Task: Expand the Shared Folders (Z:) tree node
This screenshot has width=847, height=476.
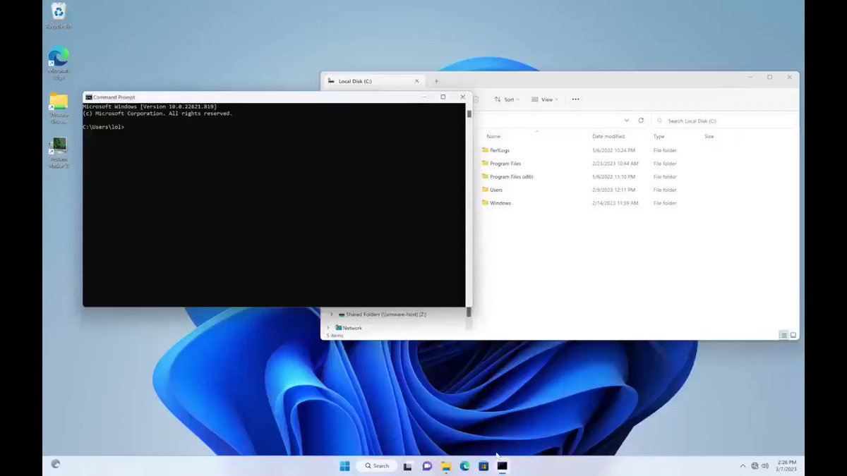Action: pyautogui.click(x=332, y=315)
